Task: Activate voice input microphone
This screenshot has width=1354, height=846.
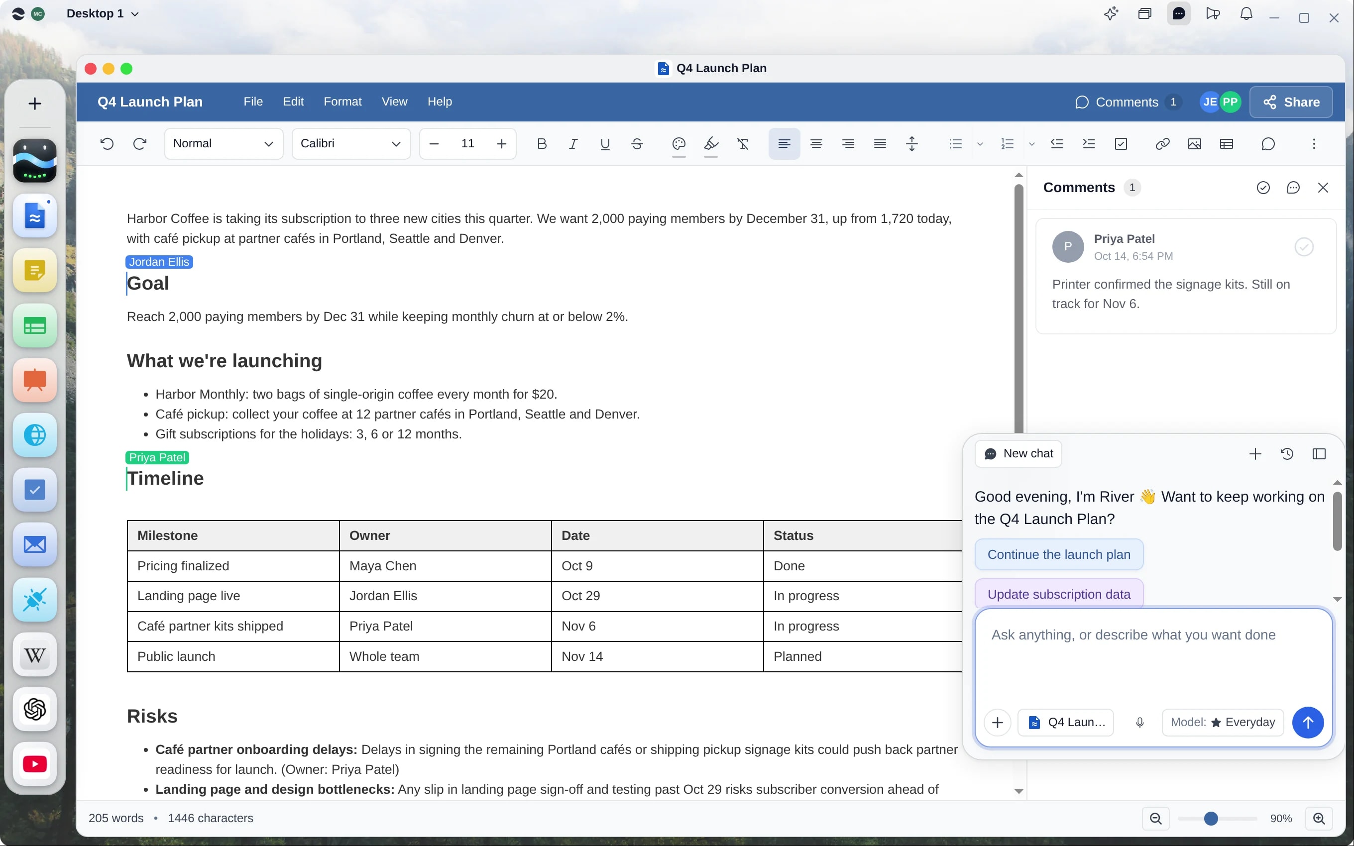Action: click(1140, 723)
